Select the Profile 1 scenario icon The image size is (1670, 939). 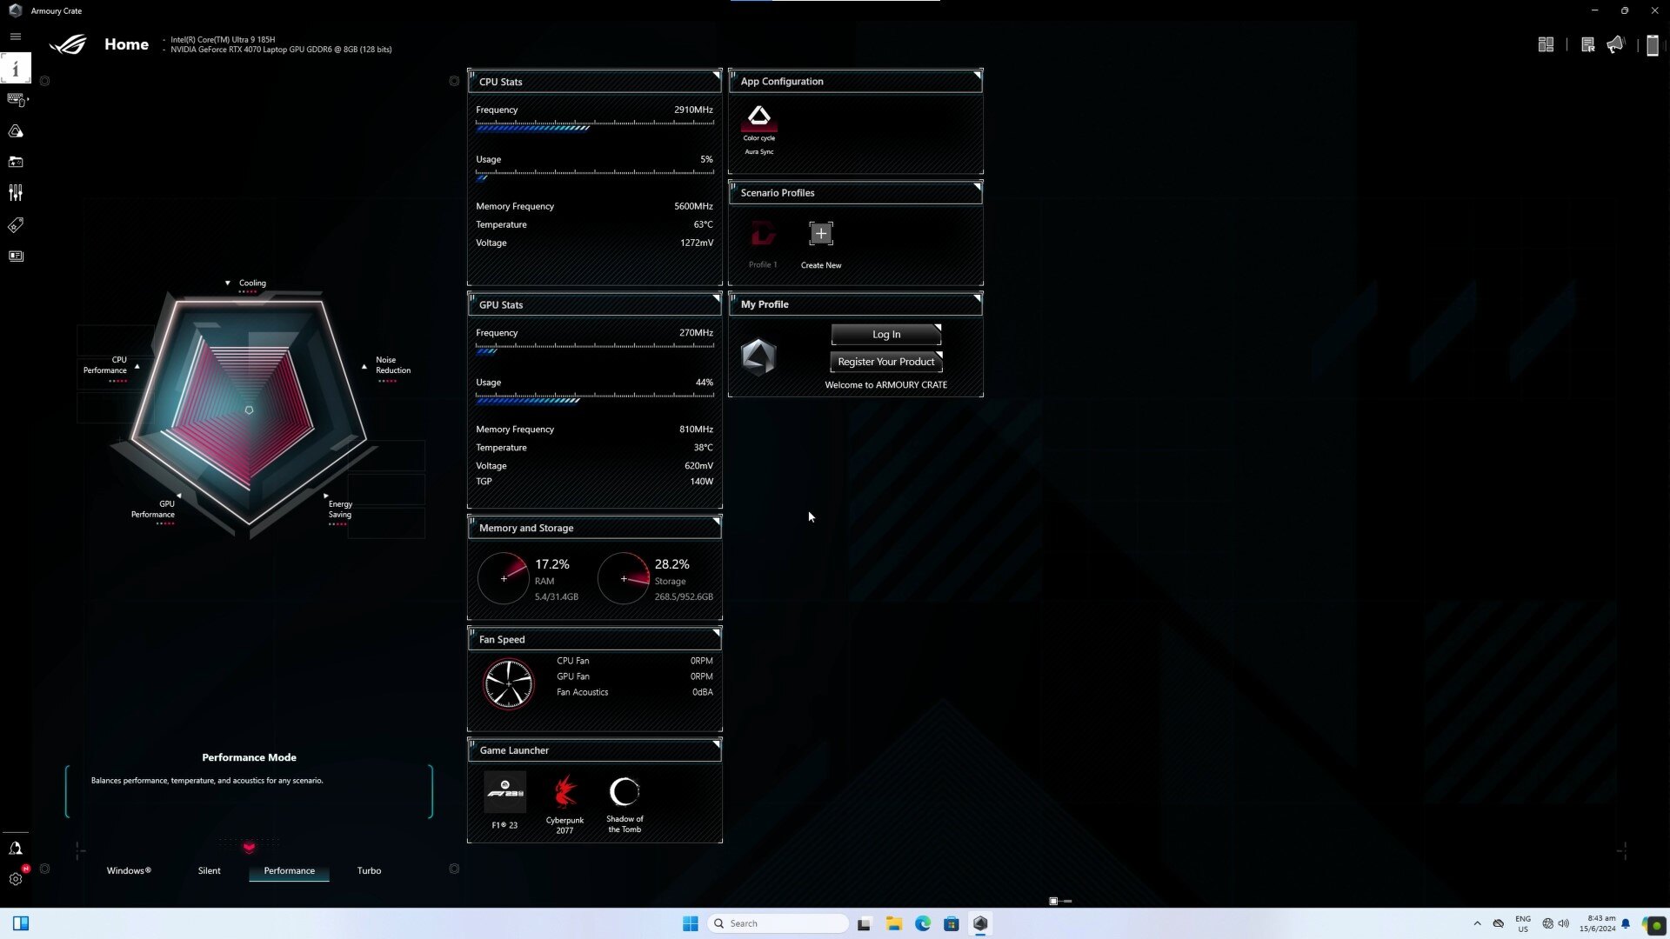coord(763,234)
